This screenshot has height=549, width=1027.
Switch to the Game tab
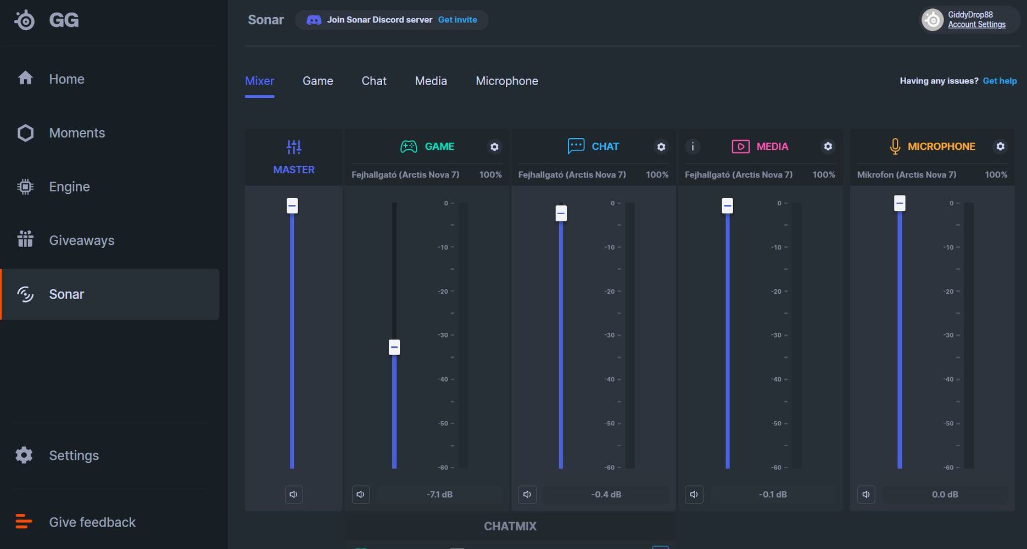pyautogui.click(x=317, y=81)
